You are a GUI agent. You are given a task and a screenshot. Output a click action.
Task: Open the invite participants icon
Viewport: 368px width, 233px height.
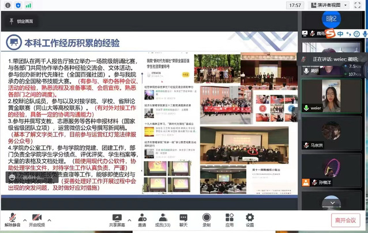pos(142,218)
